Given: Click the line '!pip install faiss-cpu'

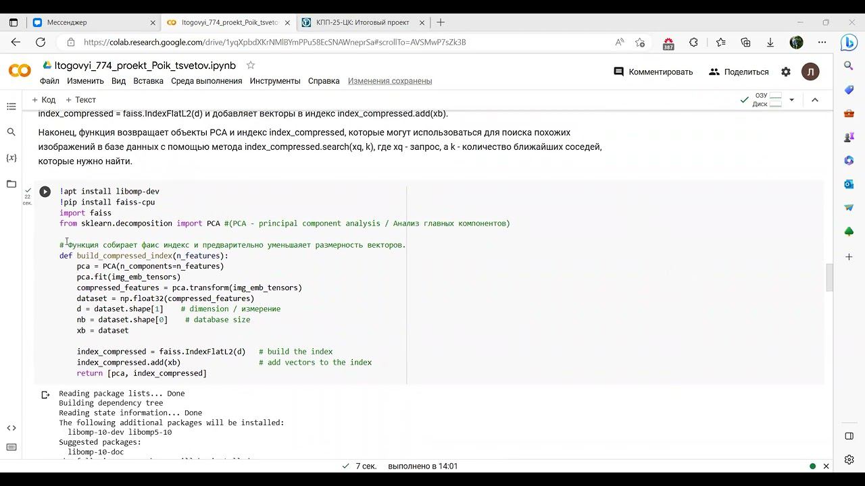Looking at the screenshot, I should pyautogui.click(x=107, y=202).
